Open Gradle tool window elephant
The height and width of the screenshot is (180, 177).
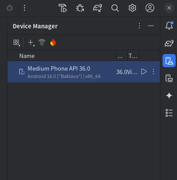point(169,43)
